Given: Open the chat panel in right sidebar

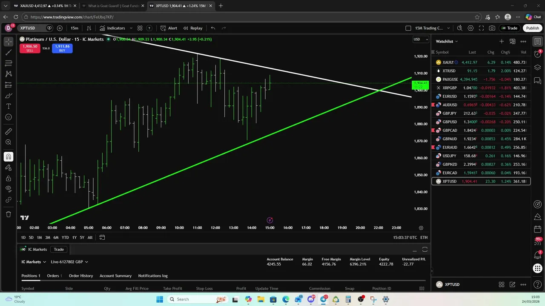Looking at the screenshot, I should click(x=538, y=81).
